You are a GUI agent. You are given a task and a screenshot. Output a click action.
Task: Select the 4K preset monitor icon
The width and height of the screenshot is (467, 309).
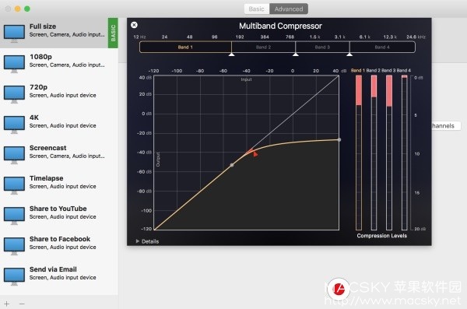point(14,125)
